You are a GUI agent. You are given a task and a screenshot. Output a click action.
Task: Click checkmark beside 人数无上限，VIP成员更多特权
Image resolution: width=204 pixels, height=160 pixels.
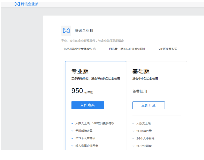click(x=72, y=123)
